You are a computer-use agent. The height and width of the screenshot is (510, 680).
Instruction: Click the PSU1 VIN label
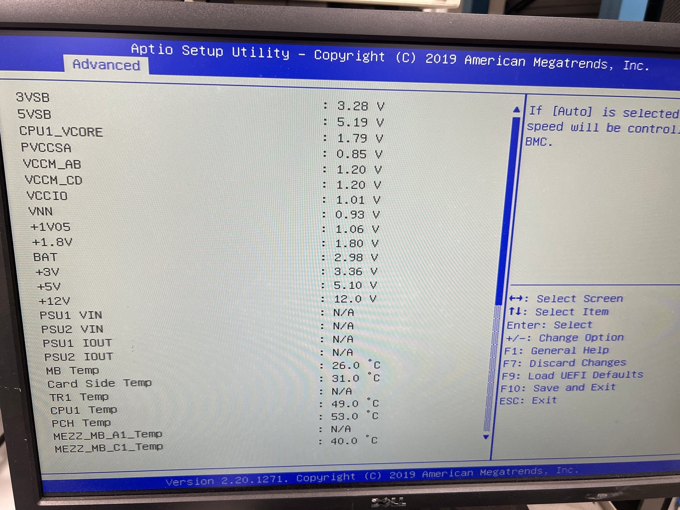click(71, 315)
